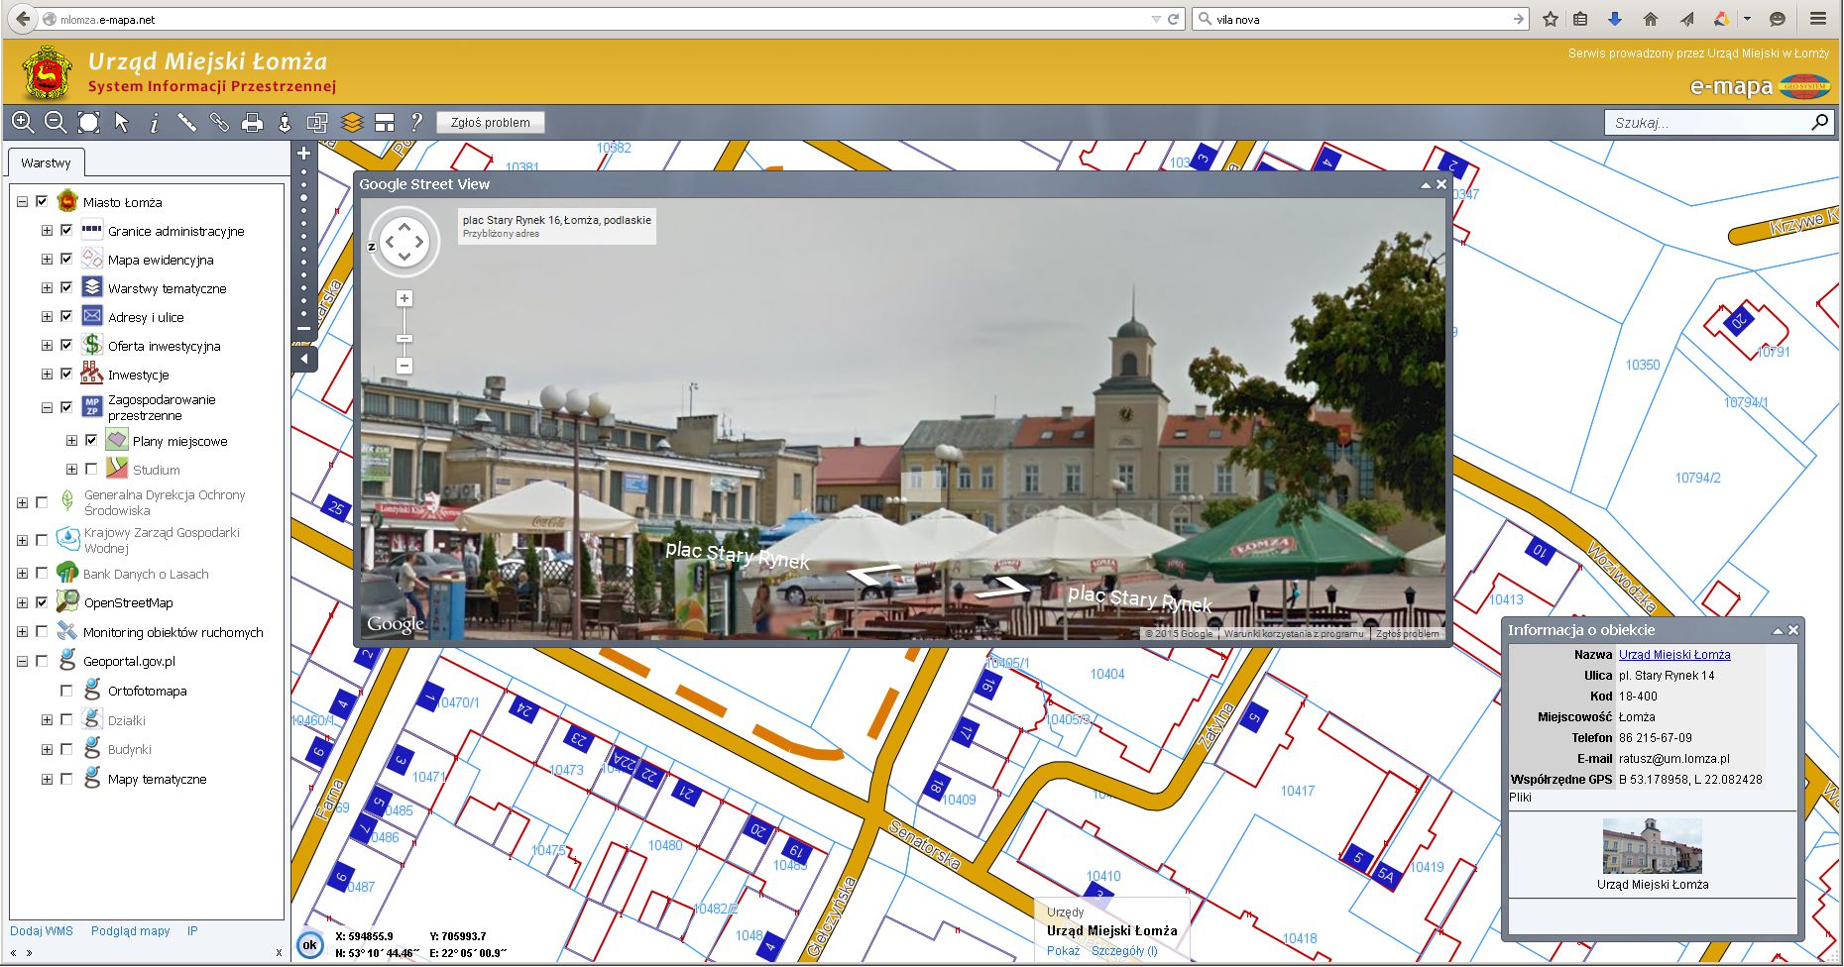Toggle the orange layers panel icon
Viewport: 1844px width, 967px height.
click(x=352, y=122)
